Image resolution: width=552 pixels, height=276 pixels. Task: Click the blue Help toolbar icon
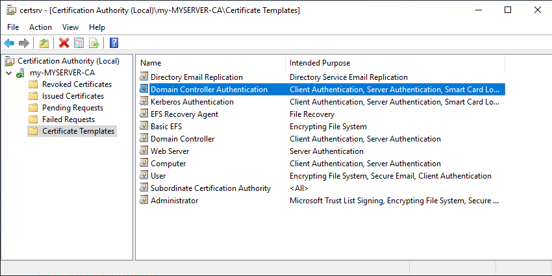114,43
